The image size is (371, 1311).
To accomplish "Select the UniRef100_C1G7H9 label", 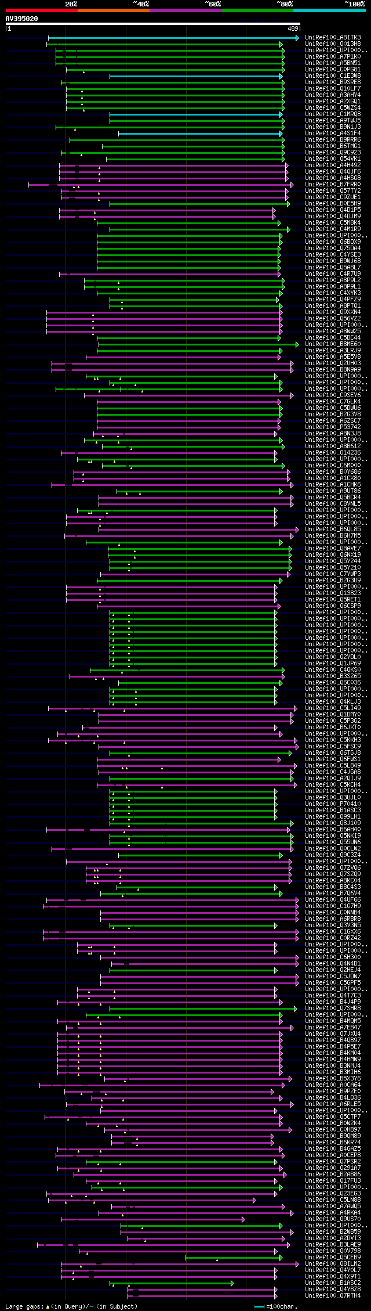I will (x=333, y=906).
